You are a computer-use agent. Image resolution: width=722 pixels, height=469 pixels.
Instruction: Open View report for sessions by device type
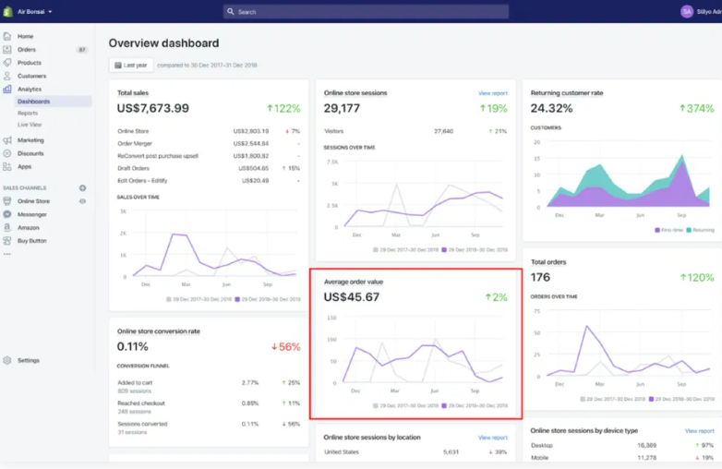(x=700, y=431)
